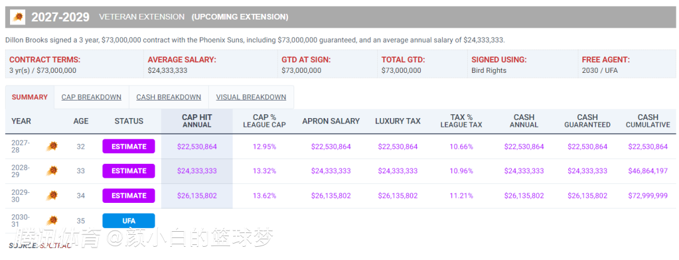Click the Spotrac source link

pyautogui.click(x=55, y=246)
